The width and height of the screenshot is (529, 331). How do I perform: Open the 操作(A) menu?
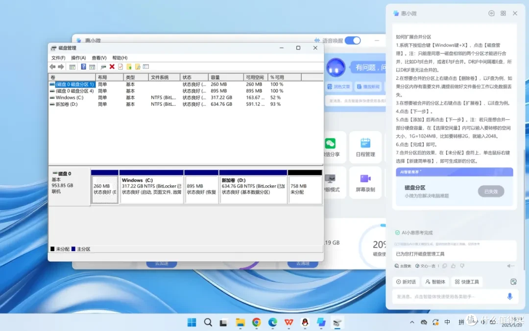coord(78,58)
